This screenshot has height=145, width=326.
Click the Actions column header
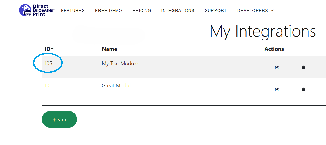pyautogui.click(x=274, y=49)
